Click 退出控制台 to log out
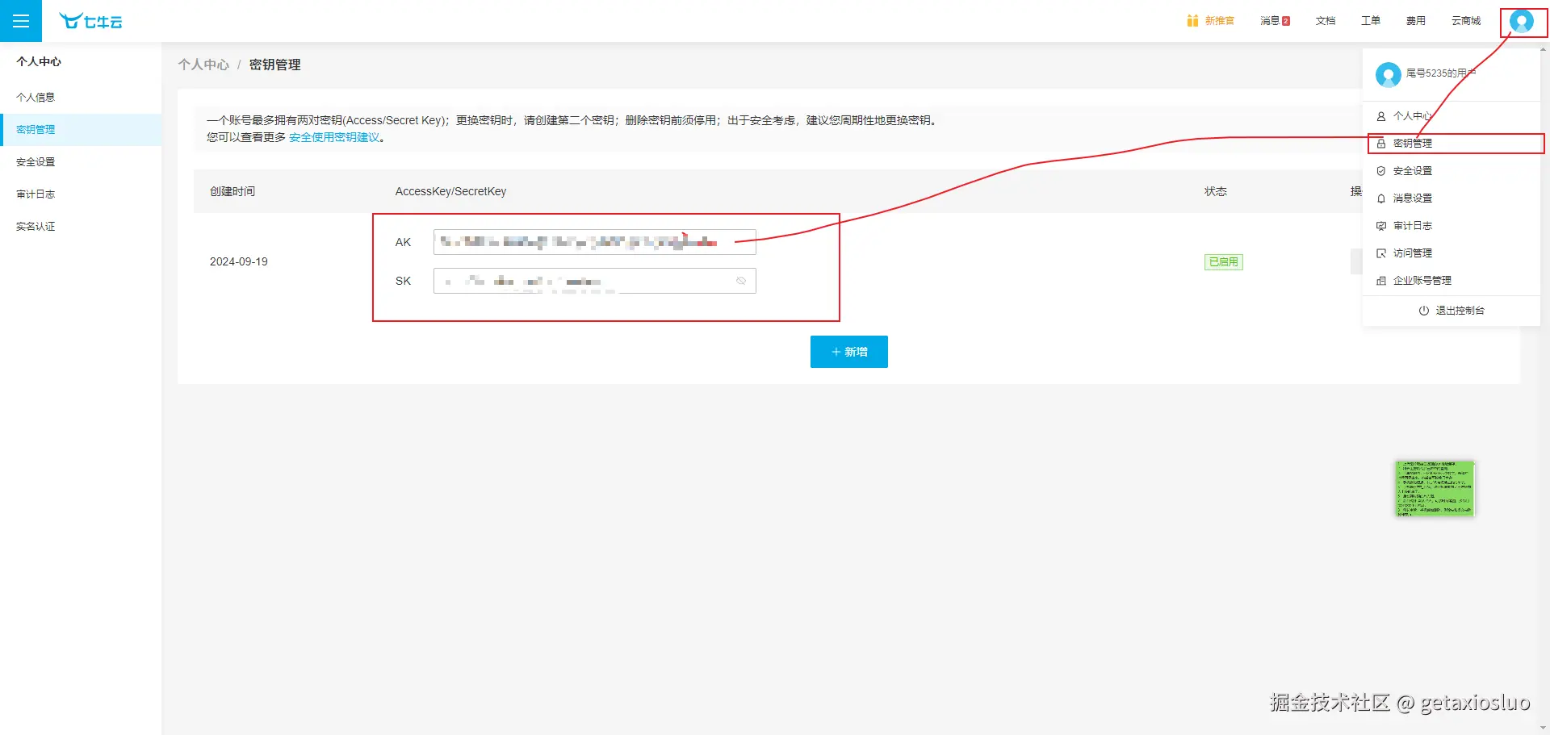The height and width of the screenshot is (735, 1550). (1460, 311)
